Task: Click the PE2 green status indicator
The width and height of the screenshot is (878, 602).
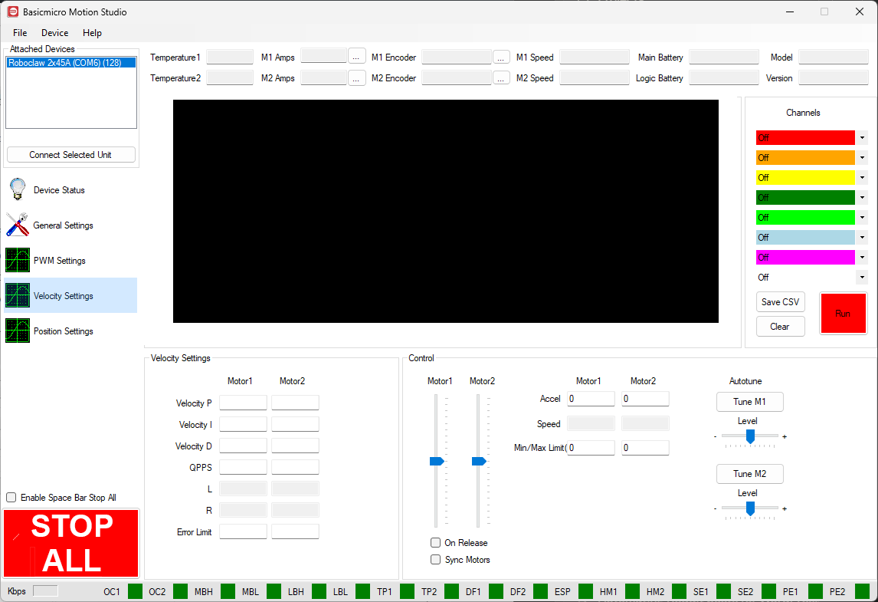Action: click(863, 591)
